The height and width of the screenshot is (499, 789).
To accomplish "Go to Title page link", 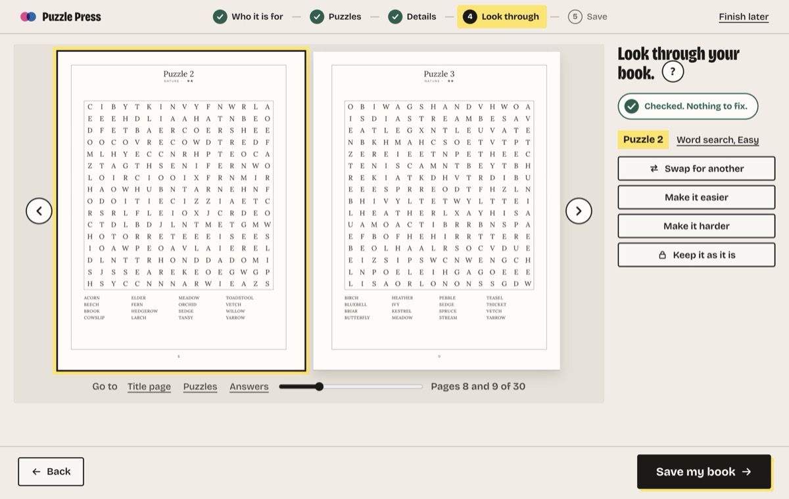I will [x=149, y=386].
